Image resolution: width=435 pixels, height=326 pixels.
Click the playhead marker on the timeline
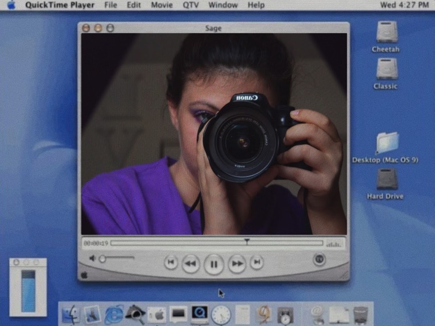pos(247,241)
